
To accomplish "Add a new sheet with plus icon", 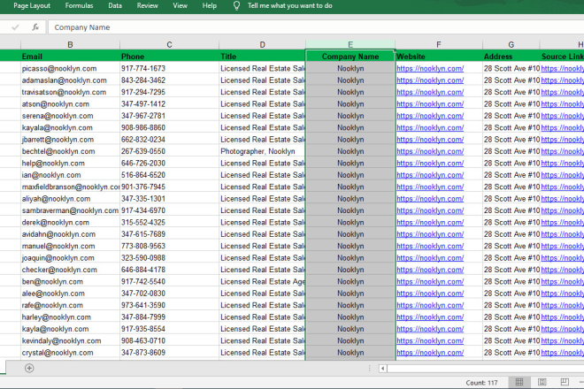I will point(29,368).
